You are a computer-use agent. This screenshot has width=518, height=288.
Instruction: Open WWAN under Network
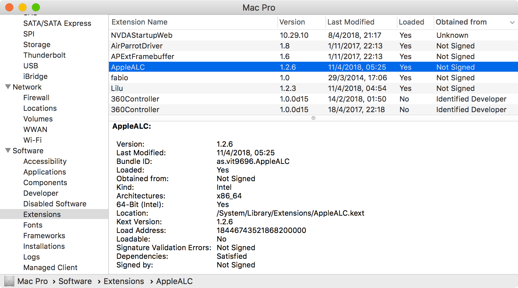coord(35,129)
